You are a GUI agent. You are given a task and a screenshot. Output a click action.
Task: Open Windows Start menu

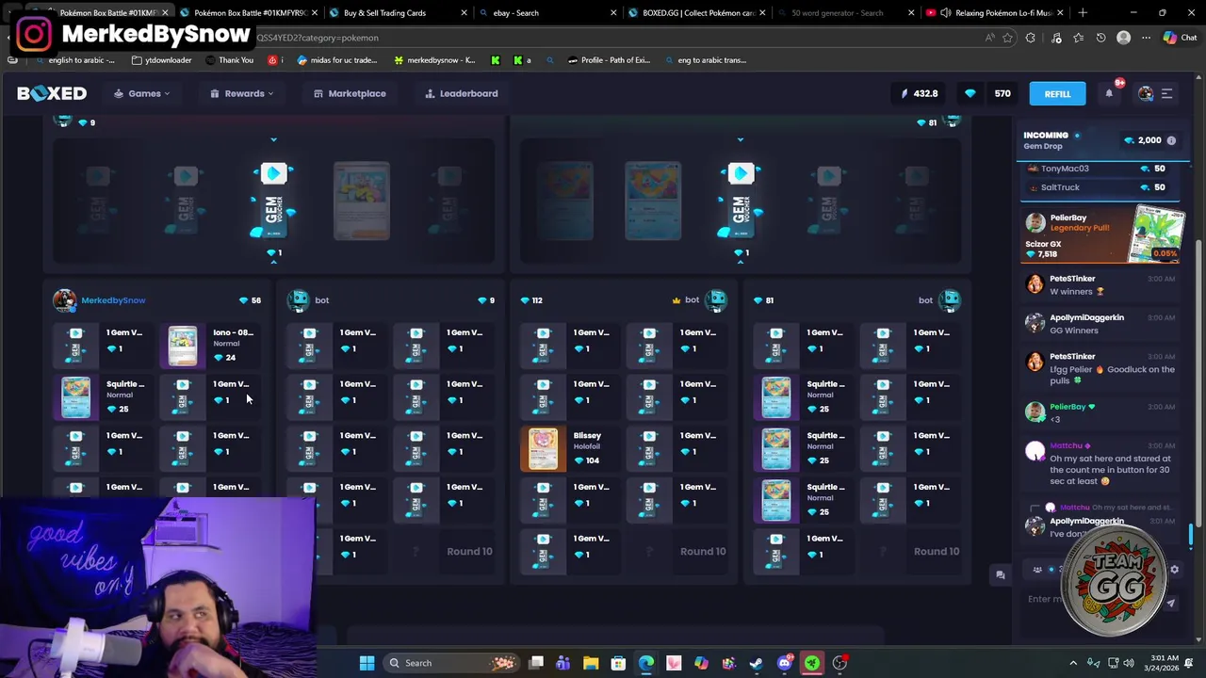point(367,663)
